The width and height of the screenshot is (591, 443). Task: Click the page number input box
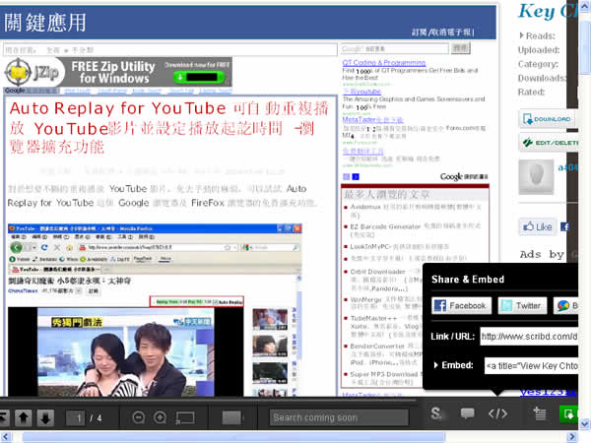[x=79, y=417]
